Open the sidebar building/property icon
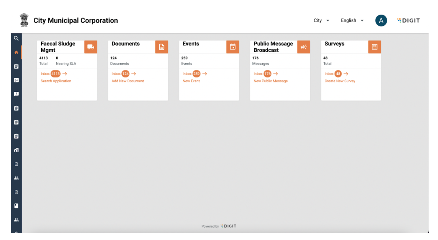The image size is (438, 240). pyautogui.click(x=16, y=150)
